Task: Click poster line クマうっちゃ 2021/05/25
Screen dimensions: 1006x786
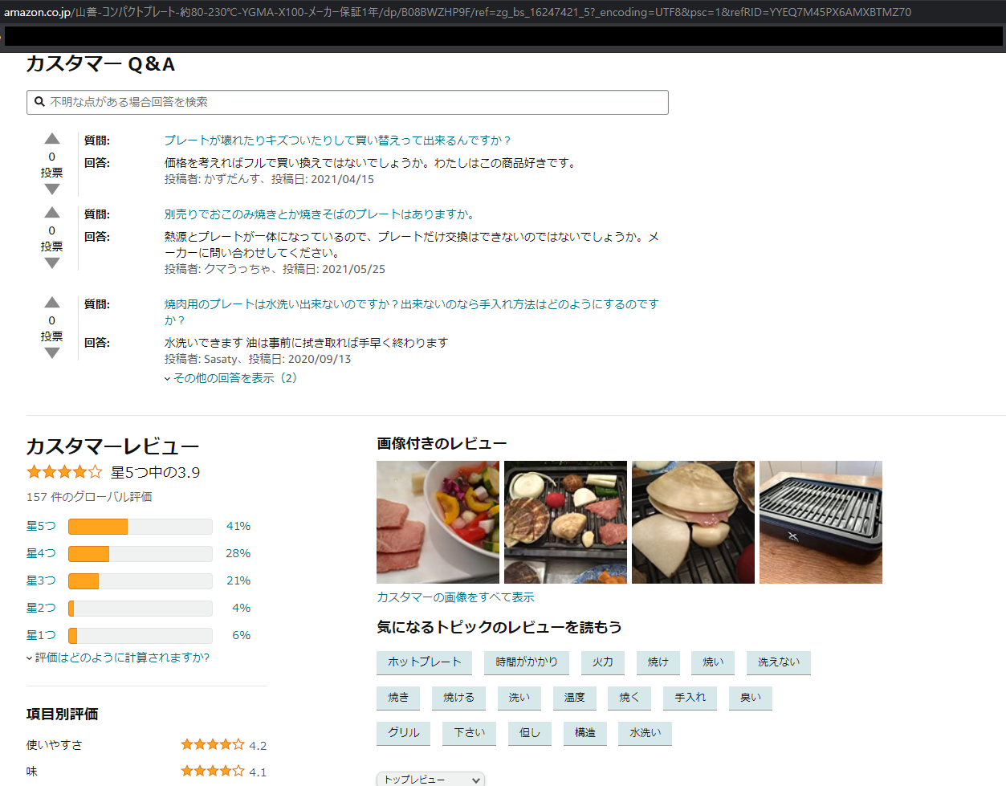Action: point(275,269)
